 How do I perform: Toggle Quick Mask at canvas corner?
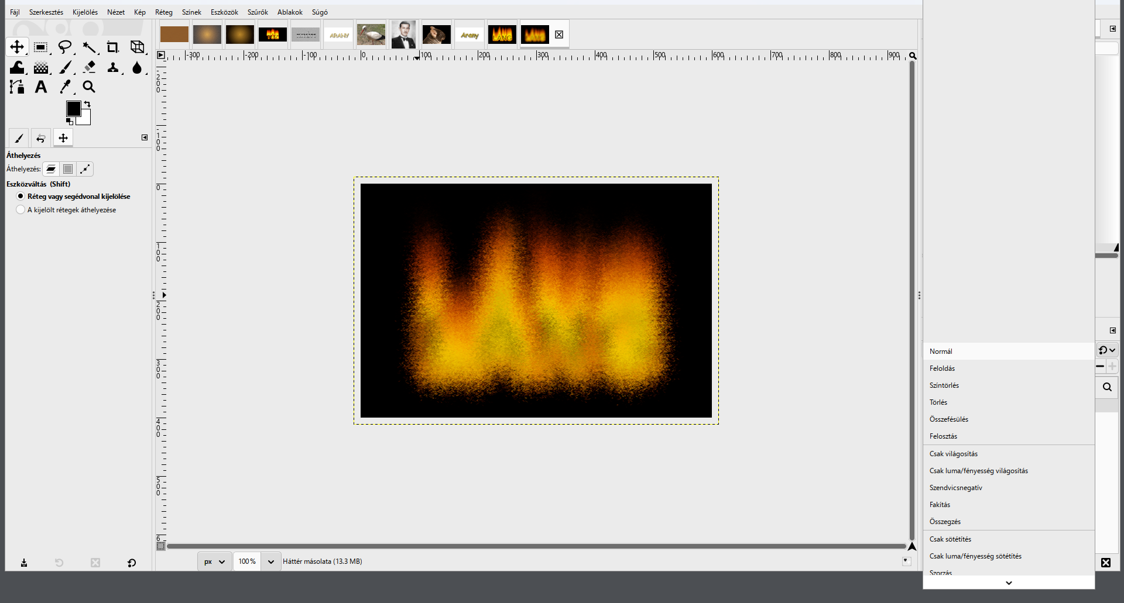(161, 546)
